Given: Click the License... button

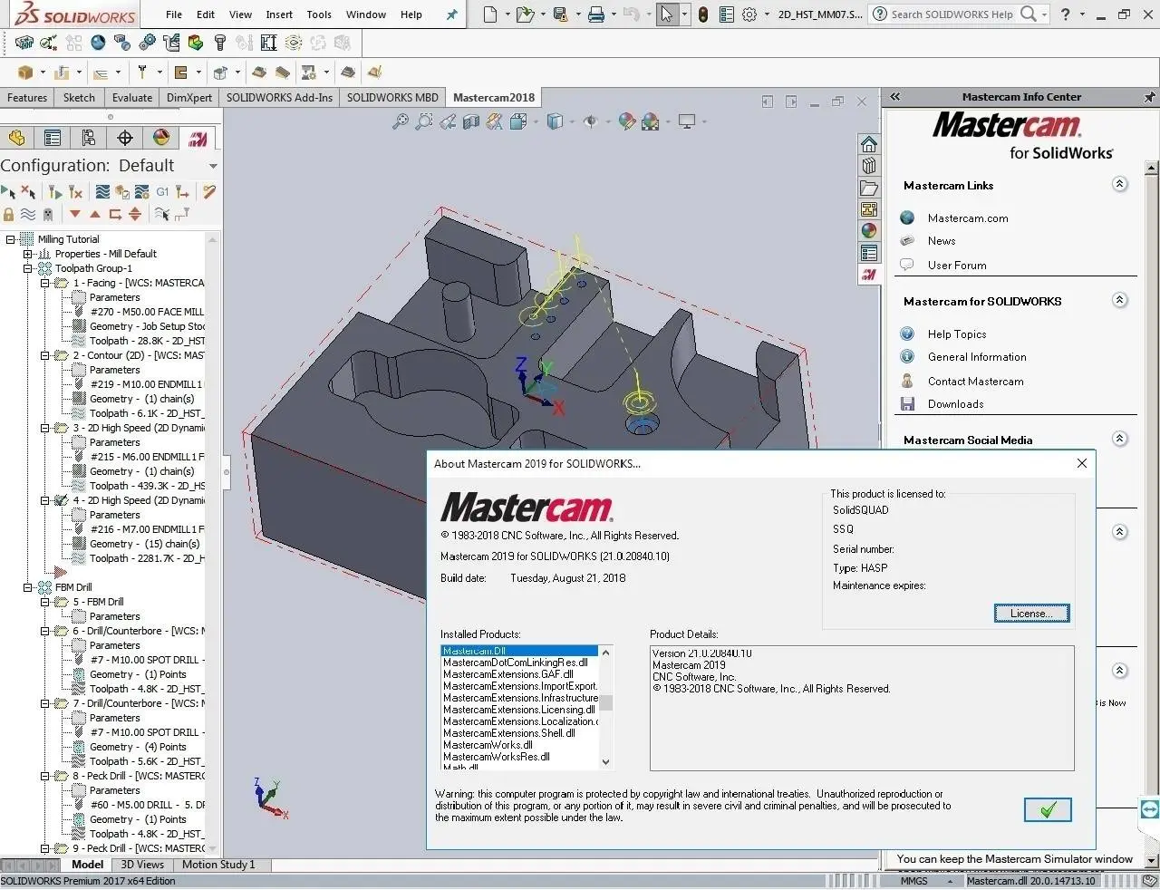Looking at the screenshot, I should click(x=1031, y=614).
